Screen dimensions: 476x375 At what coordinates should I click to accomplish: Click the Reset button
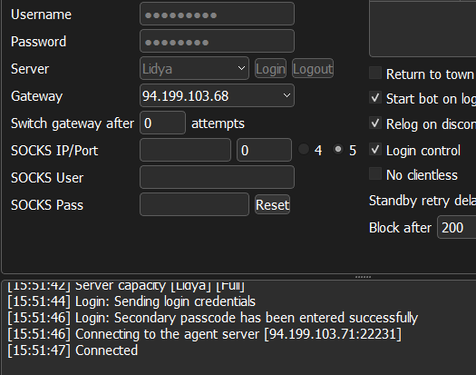272,204
